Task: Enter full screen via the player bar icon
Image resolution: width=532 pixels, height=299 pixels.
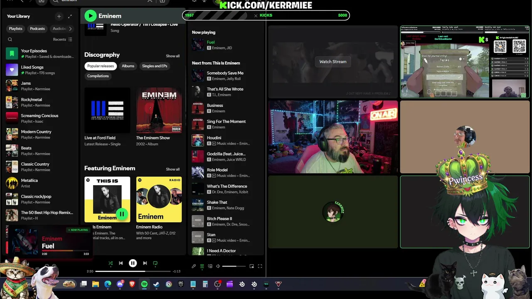Action: pos(260,266)
